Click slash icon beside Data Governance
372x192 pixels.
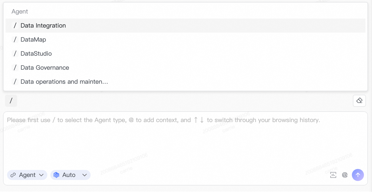[15, 68]
